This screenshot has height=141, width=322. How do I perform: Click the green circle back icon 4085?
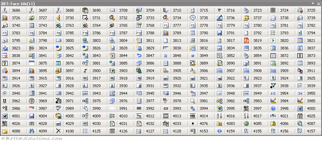pyautogui.click(x=246, y=124)
